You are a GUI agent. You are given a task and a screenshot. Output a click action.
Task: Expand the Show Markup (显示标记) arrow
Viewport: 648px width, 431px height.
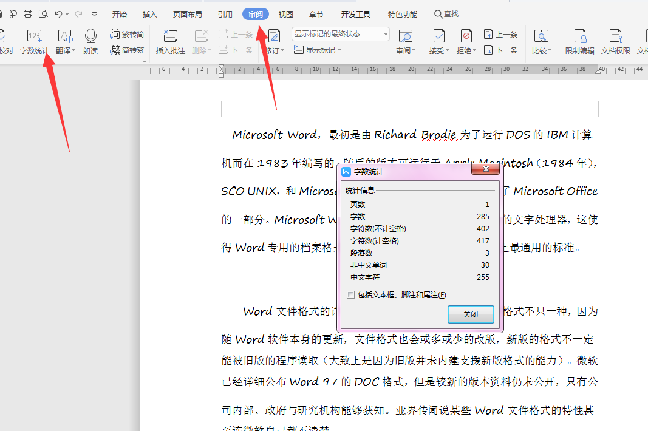pyautogui.click(x=339, y=50)
